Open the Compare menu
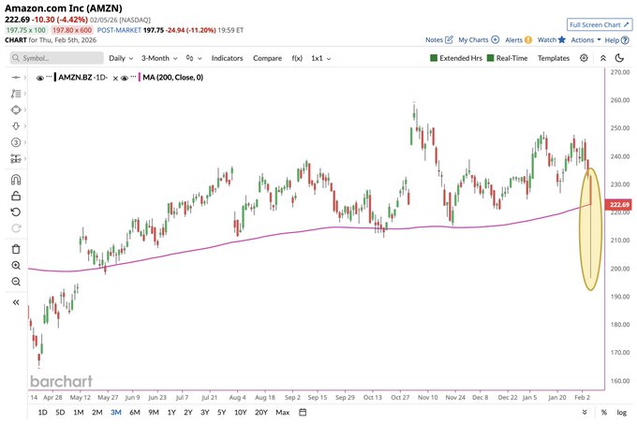Viewport: 637px width, 424px height. (267, 58)
